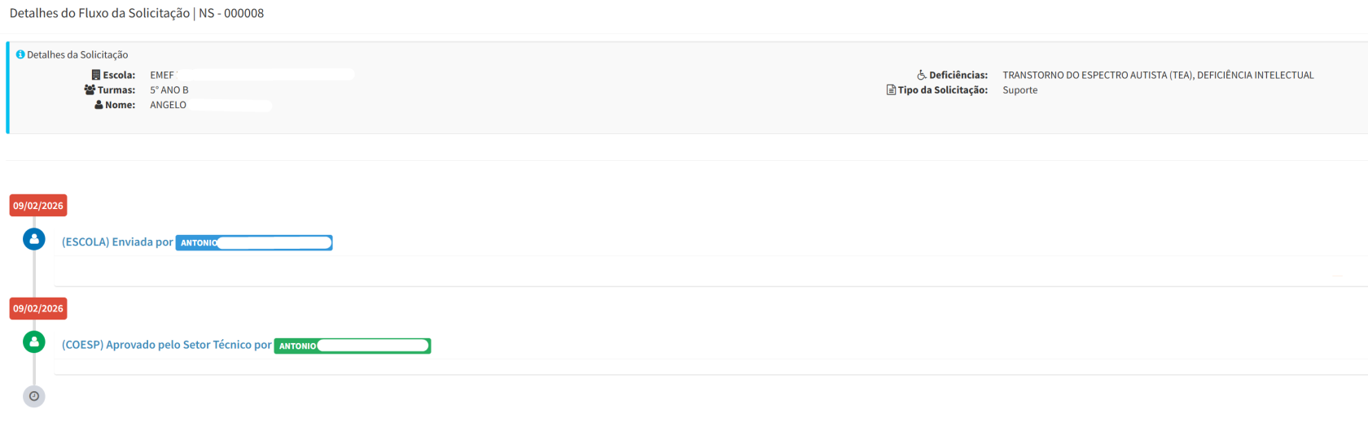Open the (COESP) Aprovado pelo Setor Técnico entry
Screen dimensions: 1368x422
coord(166,345)
